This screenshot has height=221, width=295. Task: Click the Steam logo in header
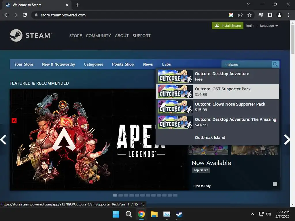point(31,35)
